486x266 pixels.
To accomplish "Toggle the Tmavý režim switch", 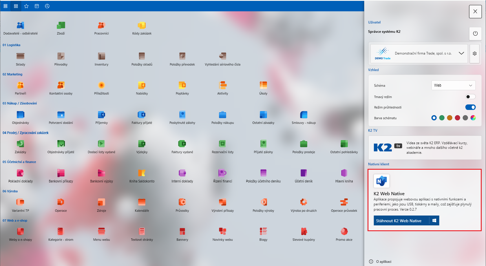I will click(470, 97).
